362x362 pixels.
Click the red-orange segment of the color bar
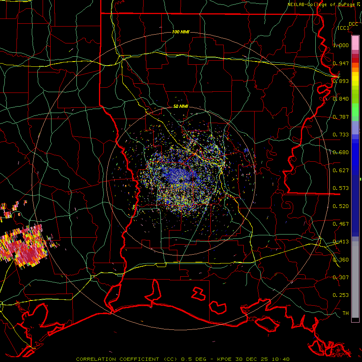(x=355, y=65)
